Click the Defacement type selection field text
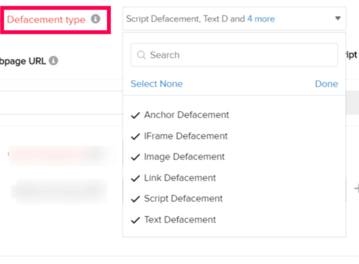The image size is (359, 264). (185, 19)
